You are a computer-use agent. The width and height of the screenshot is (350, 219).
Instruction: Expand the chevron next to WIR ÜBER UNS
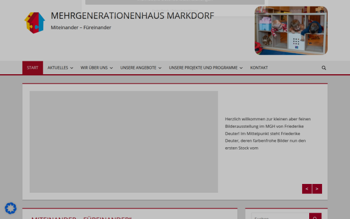(111, 68)
